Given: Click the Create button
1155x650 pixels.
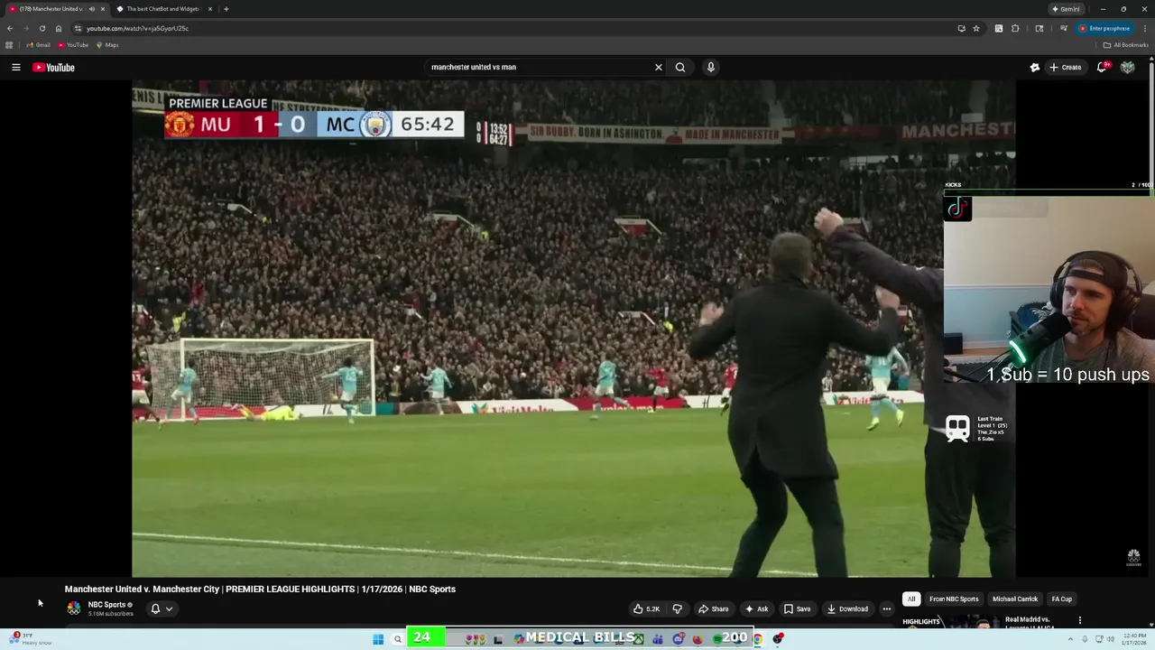Looking at the screenshot, I should point(1065,67).
